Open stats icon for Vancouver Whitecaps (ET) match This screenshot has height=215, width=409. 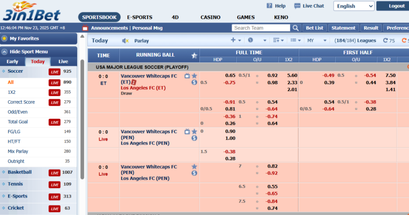pyautogui.click(x=194, y=82)
